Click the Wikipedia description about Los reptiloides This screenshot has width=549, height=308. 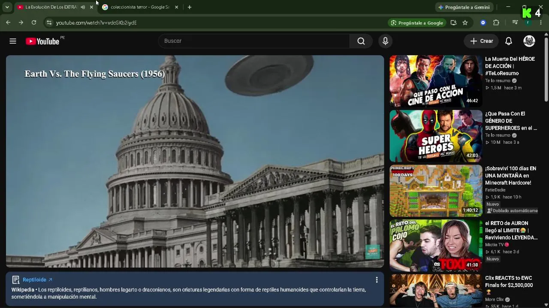point(189,293)
